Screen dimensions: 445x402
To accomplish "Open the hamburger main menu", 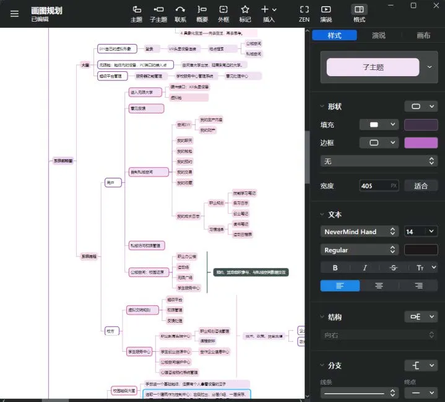I will coord(14,14).
